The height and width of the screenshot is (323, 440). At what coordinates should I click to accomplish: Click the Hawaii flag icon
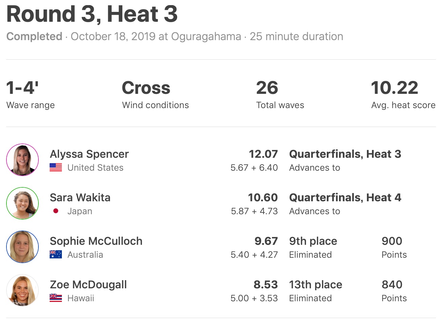(56, 298)
